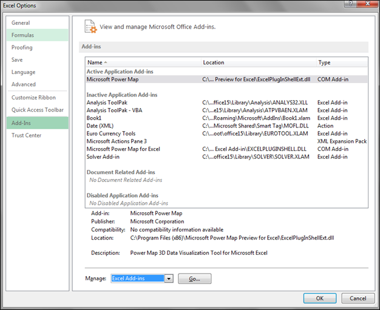Click the EUROTOOL.XLAM location path
380x310 pixels.
(x=255, y=133)
